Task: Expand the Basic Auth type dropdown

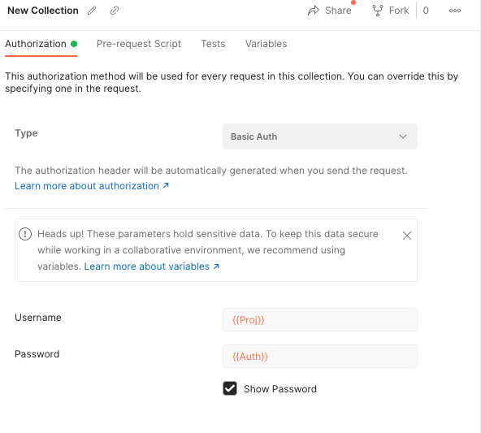Action: tap(320, 136)
